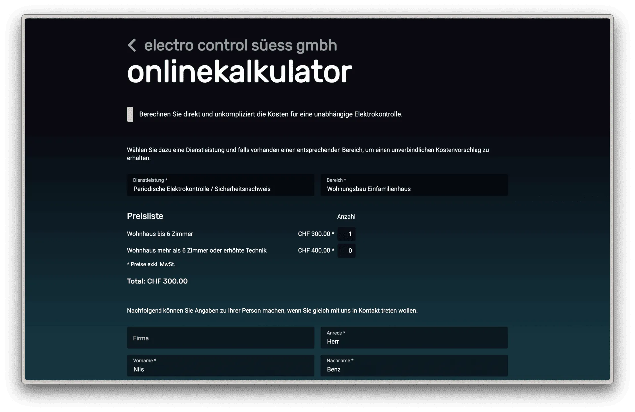Click the quote block about Elektrokontrolle costs
The width and height of the screenshot is (635, 412).
click(x=270, y=114)
